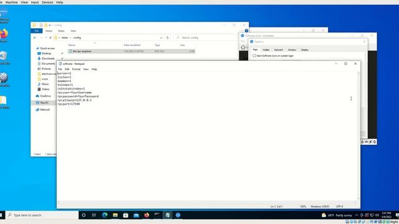Enable Start Core on system login checkbox
The height and width of the screenshot is (224, 399).
click(x=254, y=55)
